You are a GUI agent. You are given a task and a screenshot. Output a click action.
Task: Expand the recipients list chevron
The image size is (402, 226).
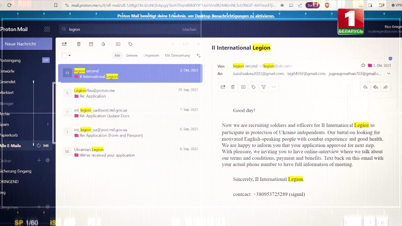coord(389,74)
